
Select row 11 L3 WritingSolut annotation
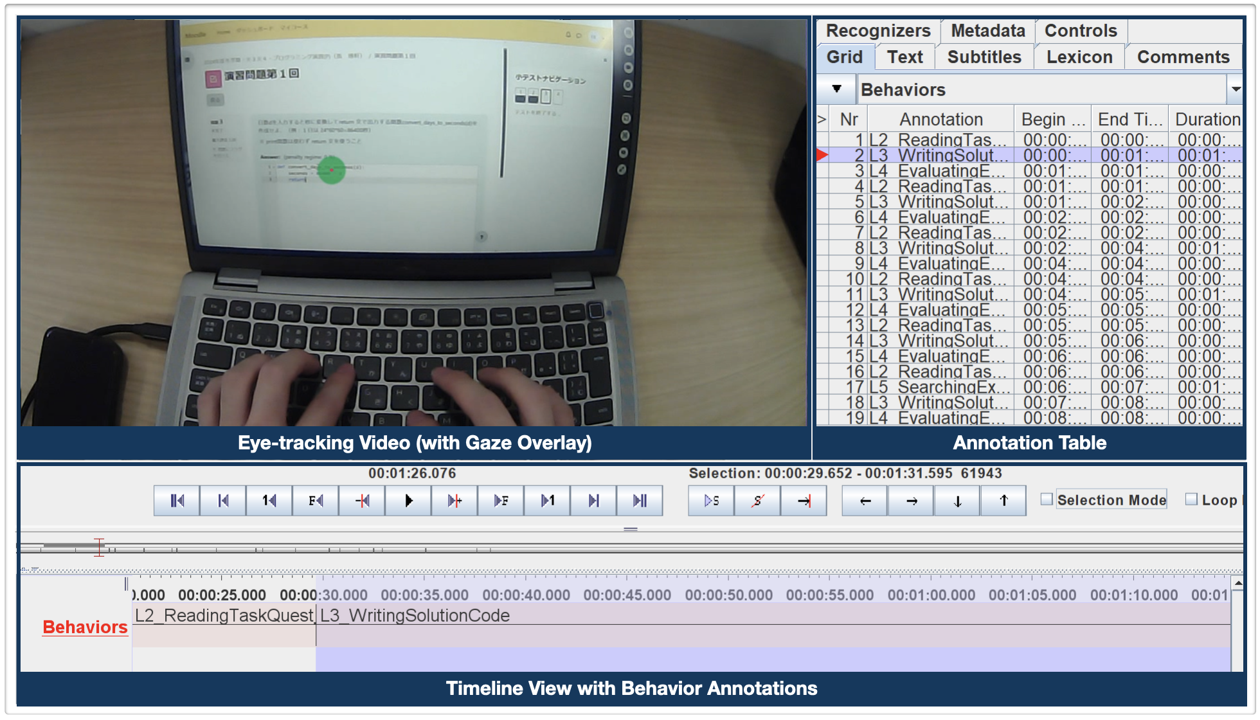(x=1030, y=294)
